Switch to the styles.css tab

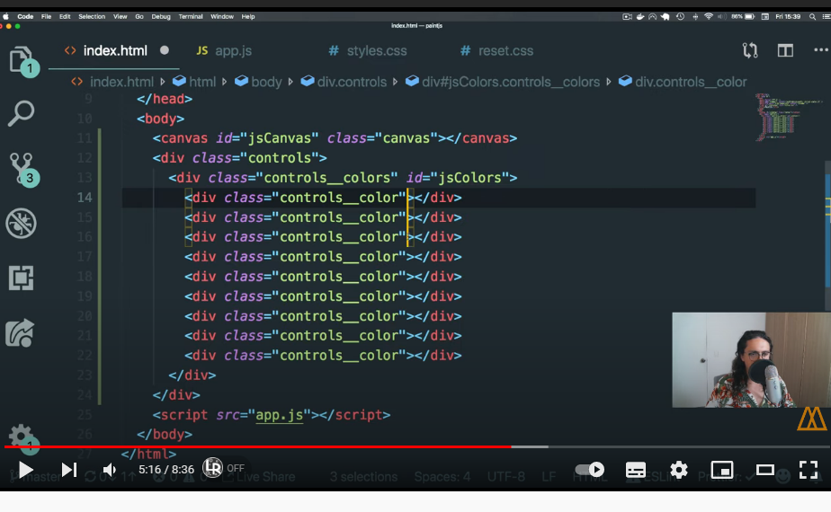coord(368,51)
